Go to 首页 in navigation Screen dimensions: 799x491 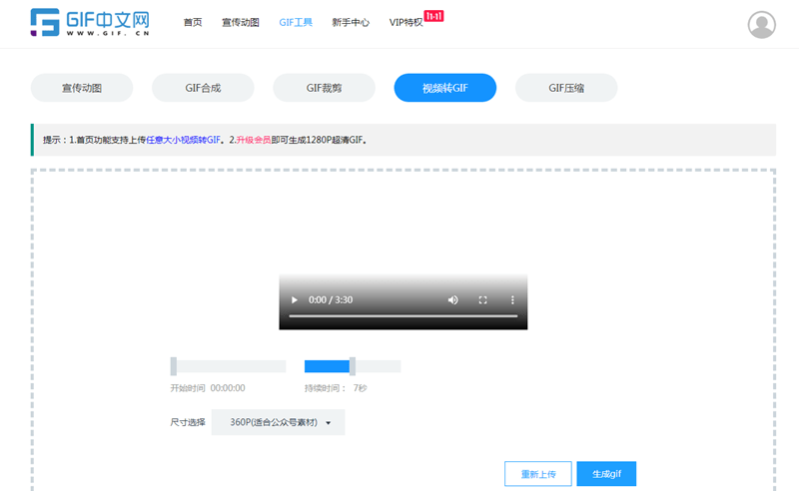tap(193, 22)
